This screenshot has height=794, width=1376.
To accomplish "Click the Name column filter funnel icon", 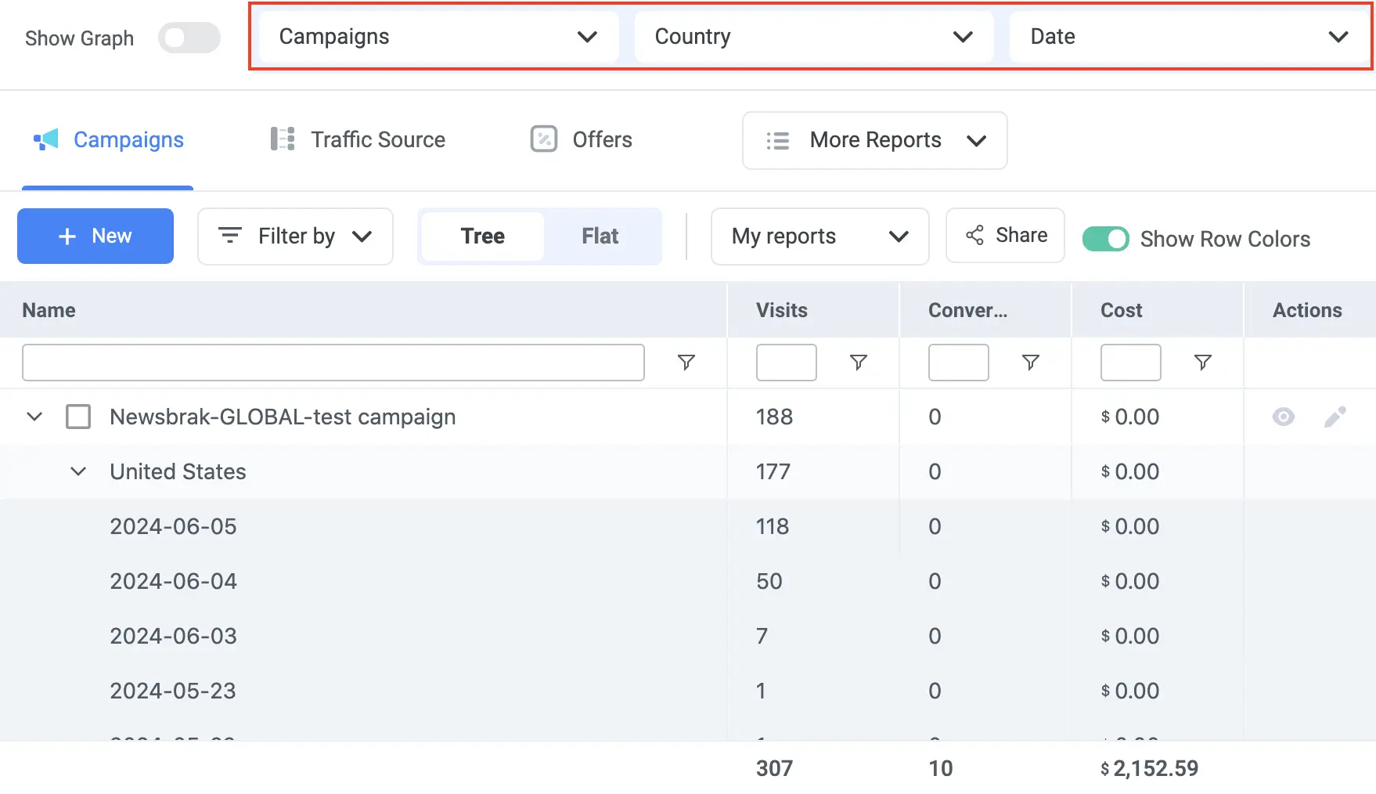I will [x=686, y=363].
